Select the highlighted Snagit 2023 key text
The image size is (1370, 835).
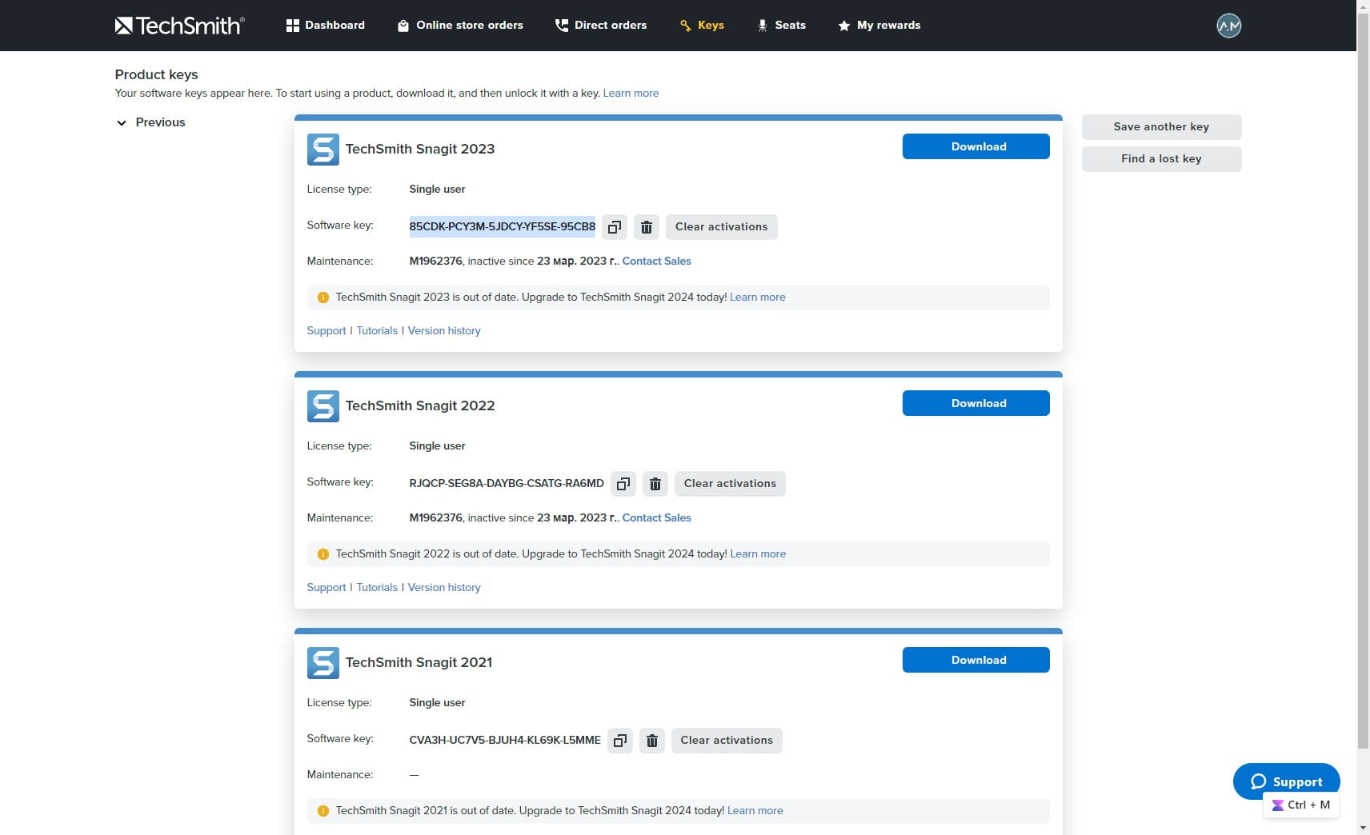click(502, 226)
